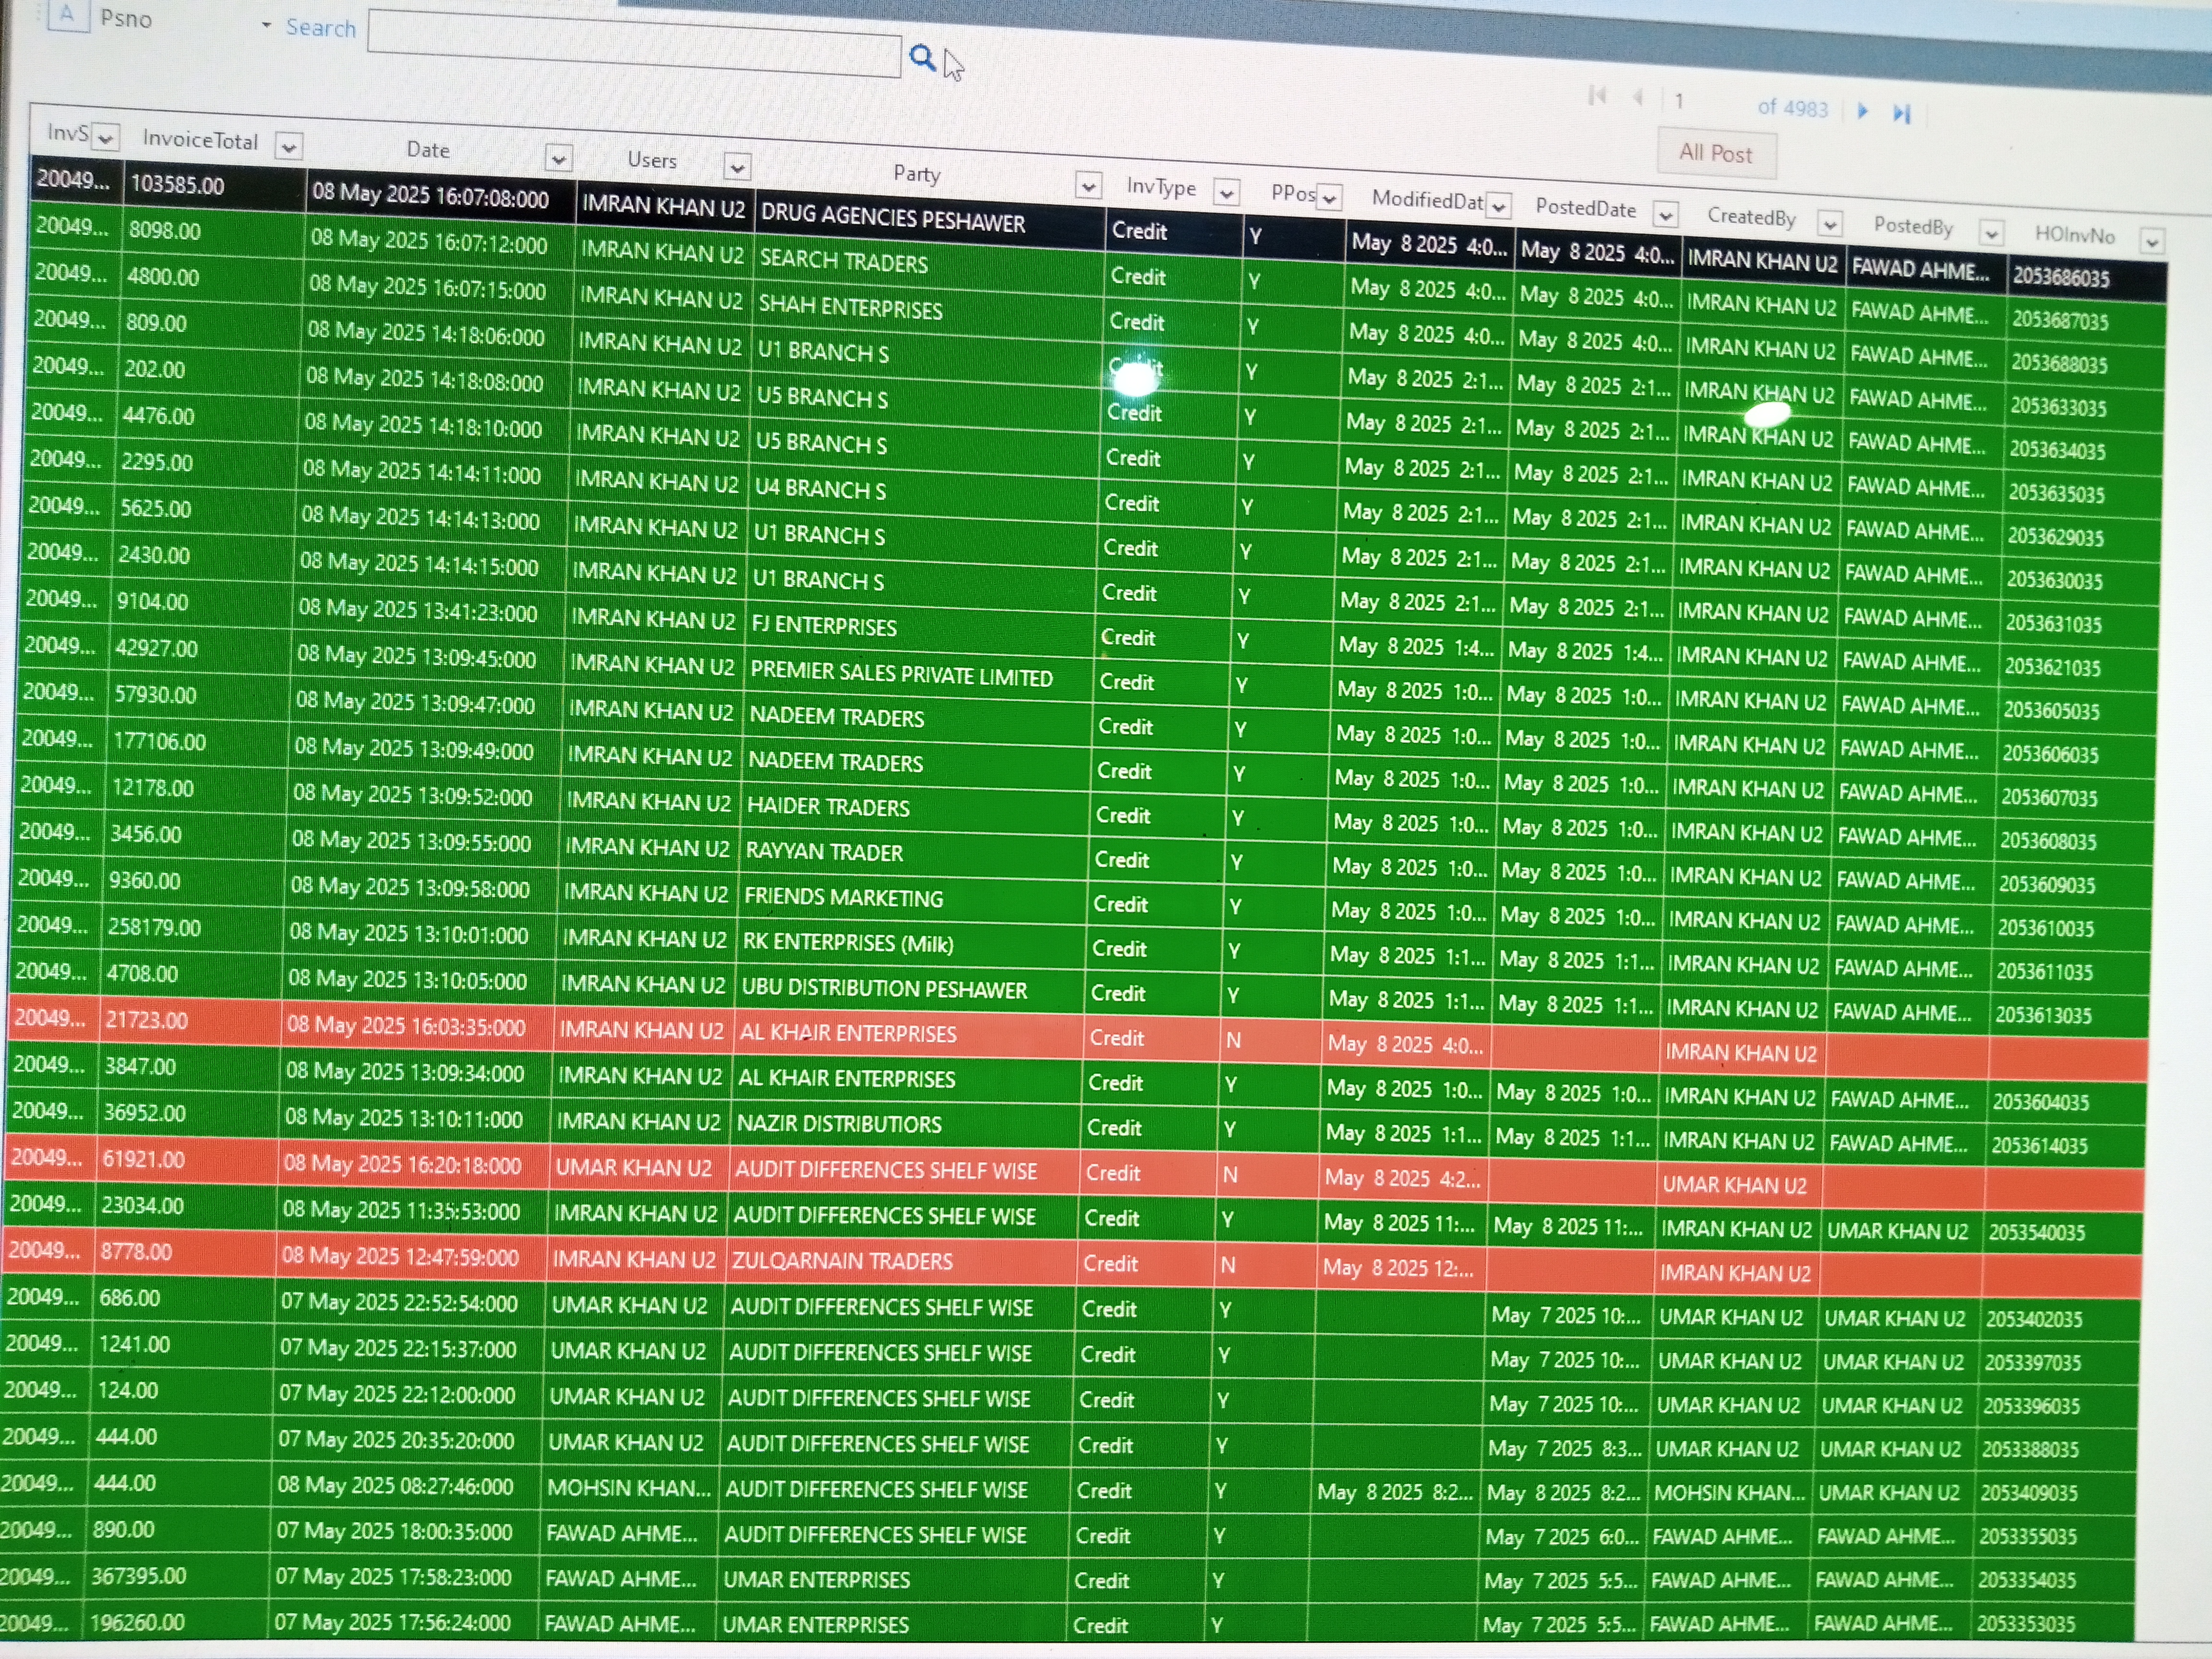Click the magnifying glass search icon
The image size is (2212, 1659).
pos(921,58)
